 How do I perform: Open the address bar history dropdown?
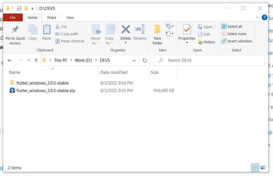click(134, 60)
